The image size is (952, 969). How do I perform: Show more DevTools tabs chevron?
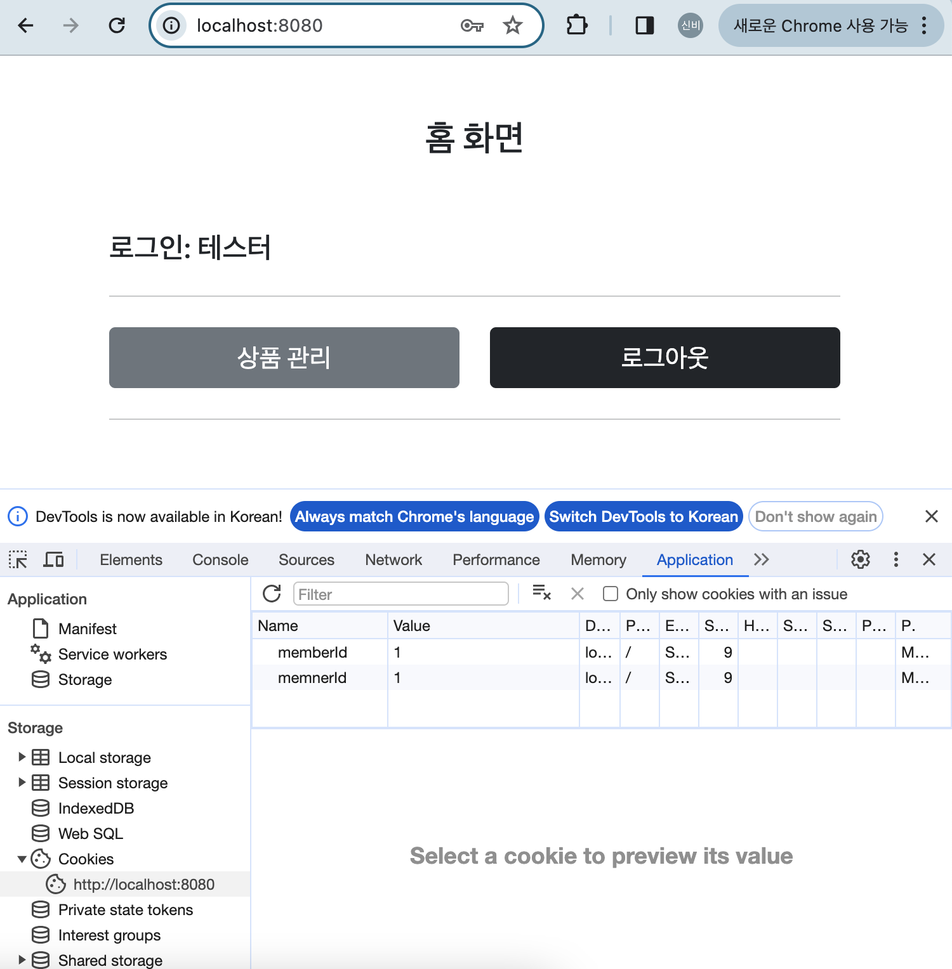pos(762,559)
